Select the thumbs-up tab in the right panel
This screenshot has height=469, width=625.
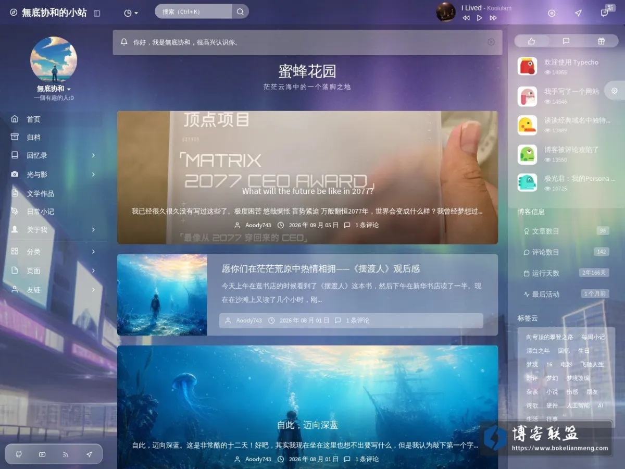pyautogui.click(x=532, y=41)
